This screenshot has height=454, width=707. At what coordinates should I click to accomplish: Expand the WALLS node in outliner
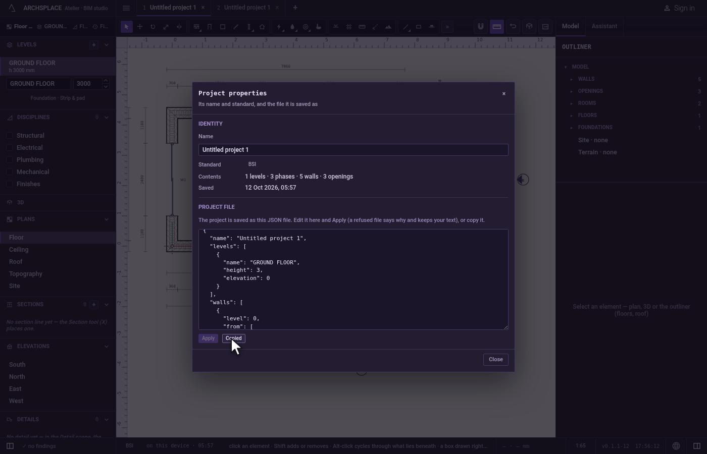tap(572, 79)
